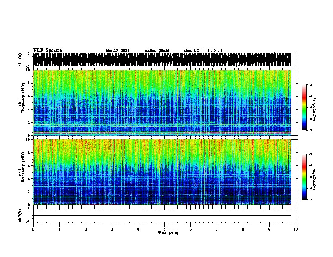Click the '-7' label on lower color scale

point(310,199)
